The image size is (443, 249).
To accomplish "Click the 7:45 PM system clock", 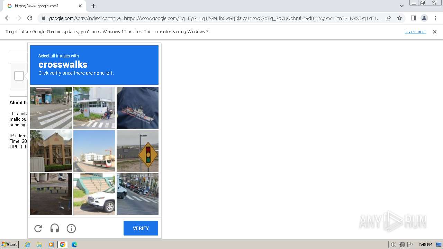I will coord(425,245).
